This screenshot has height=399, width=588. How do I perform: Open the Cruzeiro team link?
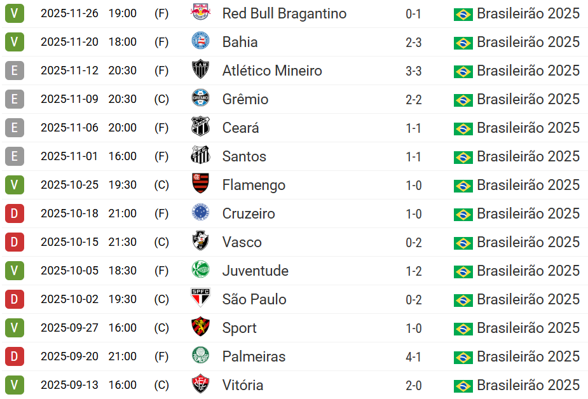[249, 213]
